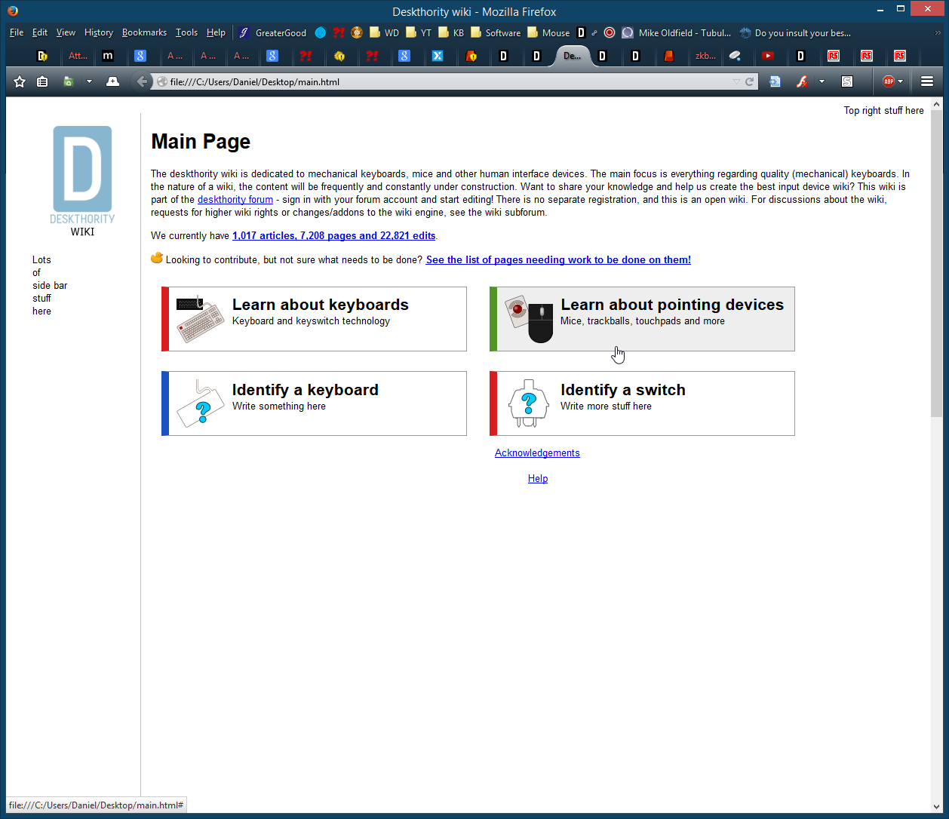Click the Flash plugin toolbar icon
The height and width of the screenshot is (819, 949).
tap(803, 81)
